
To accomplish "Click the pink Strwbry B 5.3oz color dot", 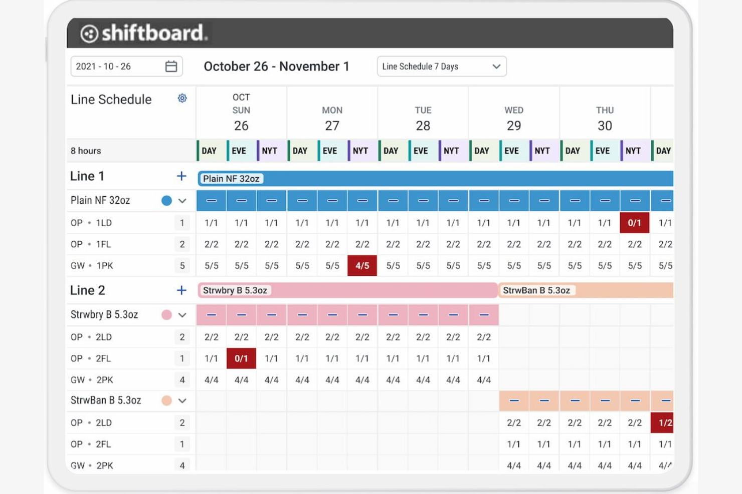I will pos(166,315).
